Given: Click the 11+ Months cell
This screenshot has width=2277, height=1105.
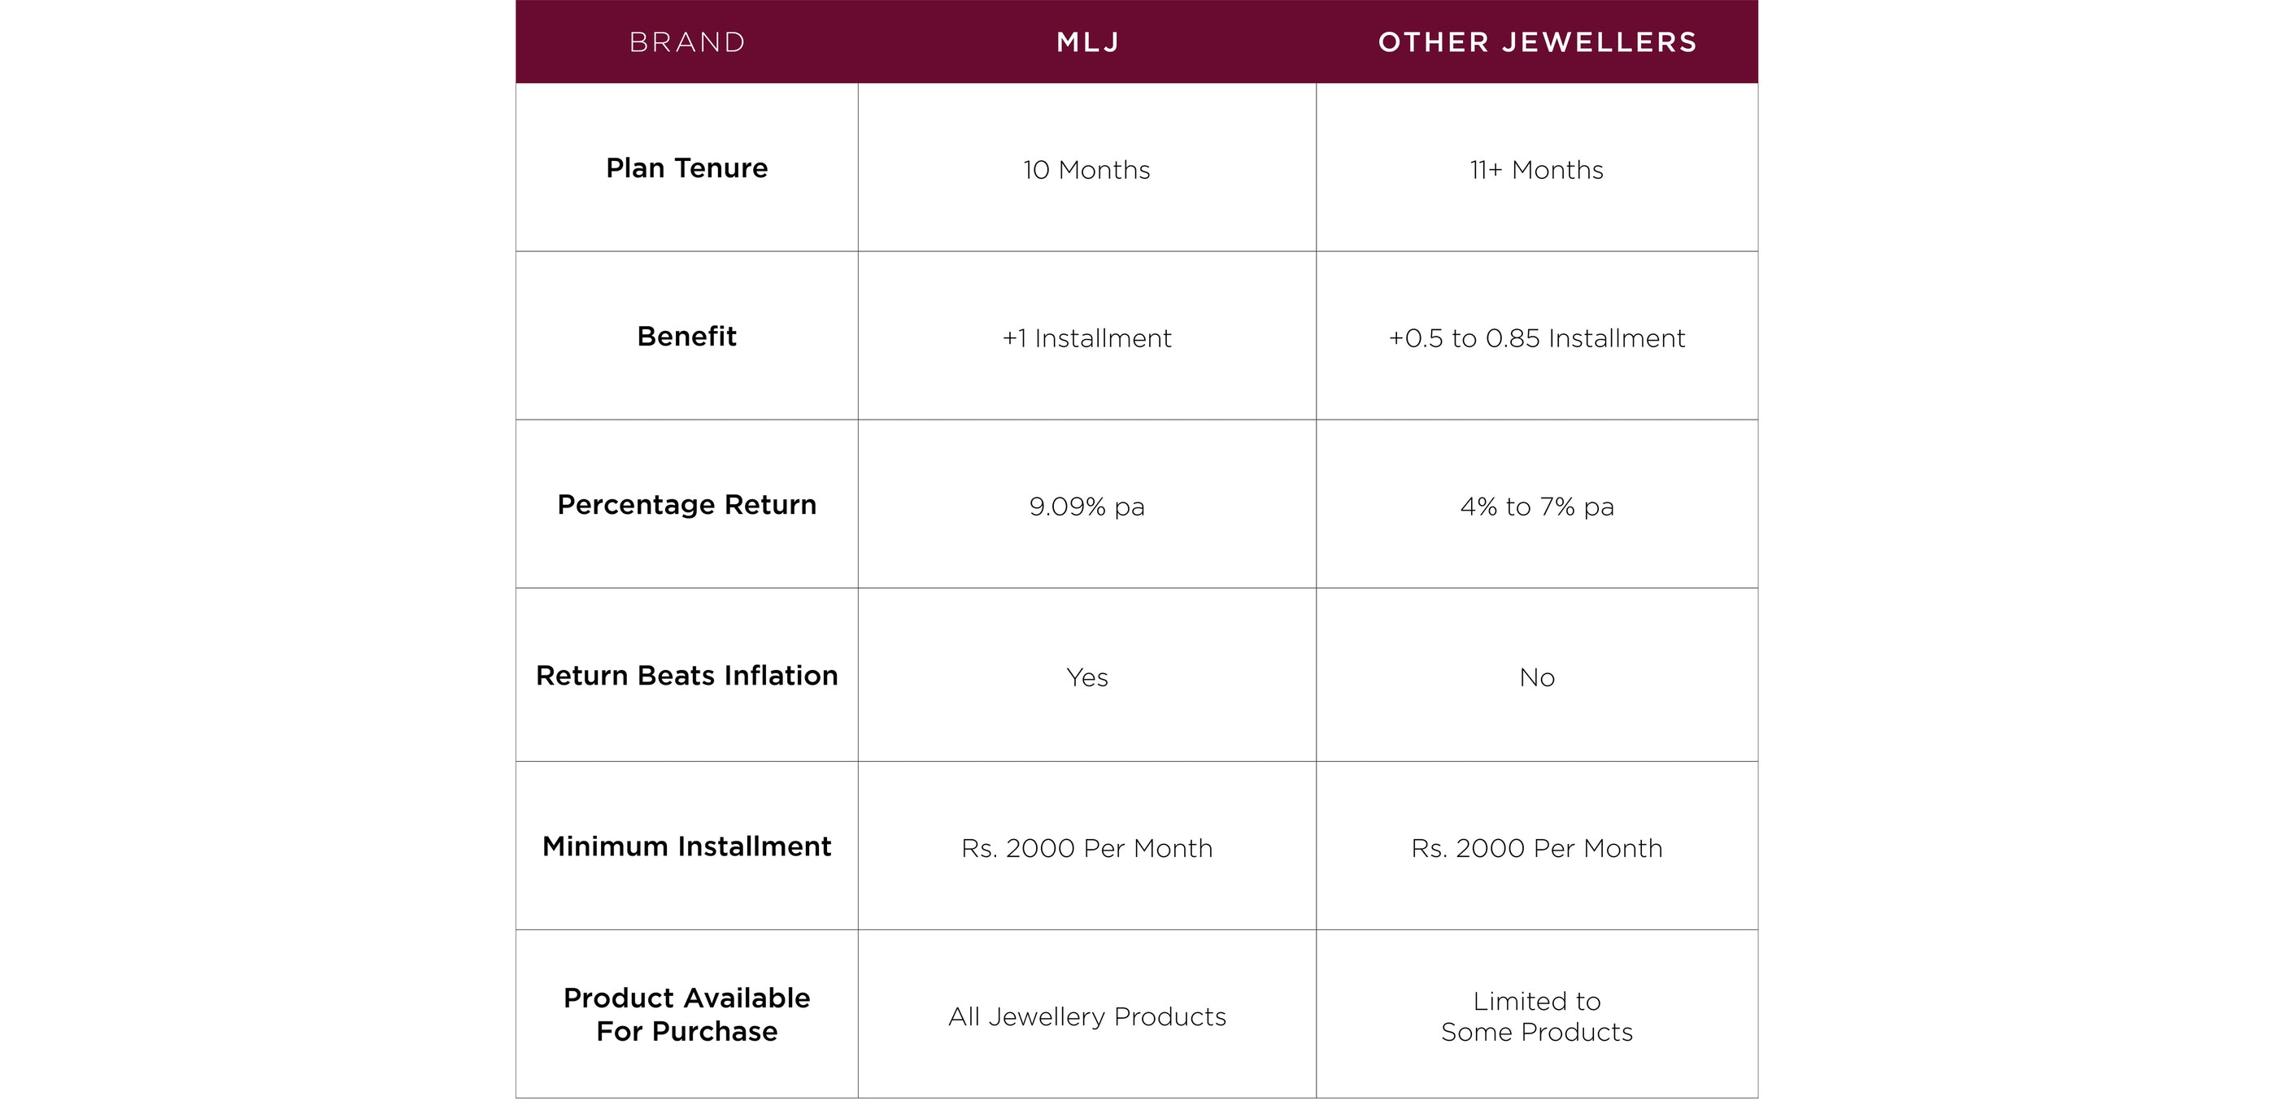Looking at the screenshot, I should coord(1536,170).
